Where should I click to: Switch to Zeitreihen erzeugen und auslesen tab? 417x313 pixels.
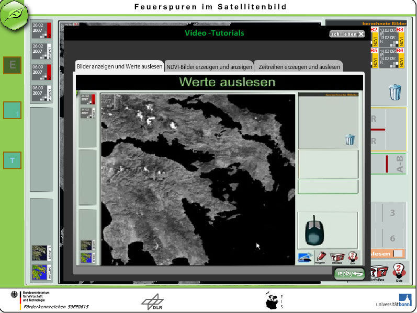click(299, 67)
